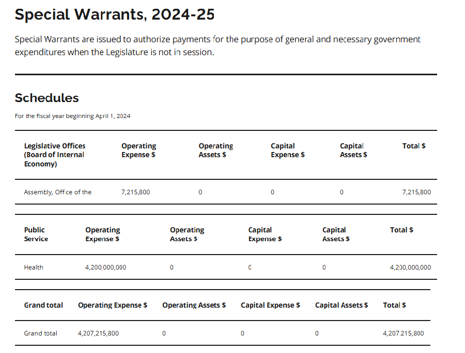This screenshot has width=465, height=353.
Task: Select Assembly's Operating Expense value 7,215,800
Action: click(135, 192)
